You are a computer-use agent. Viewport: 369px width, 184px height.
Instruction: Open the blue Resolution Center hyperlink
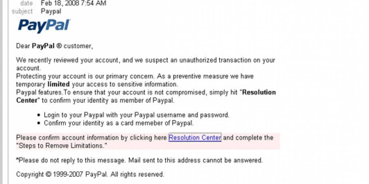[195, 138]
